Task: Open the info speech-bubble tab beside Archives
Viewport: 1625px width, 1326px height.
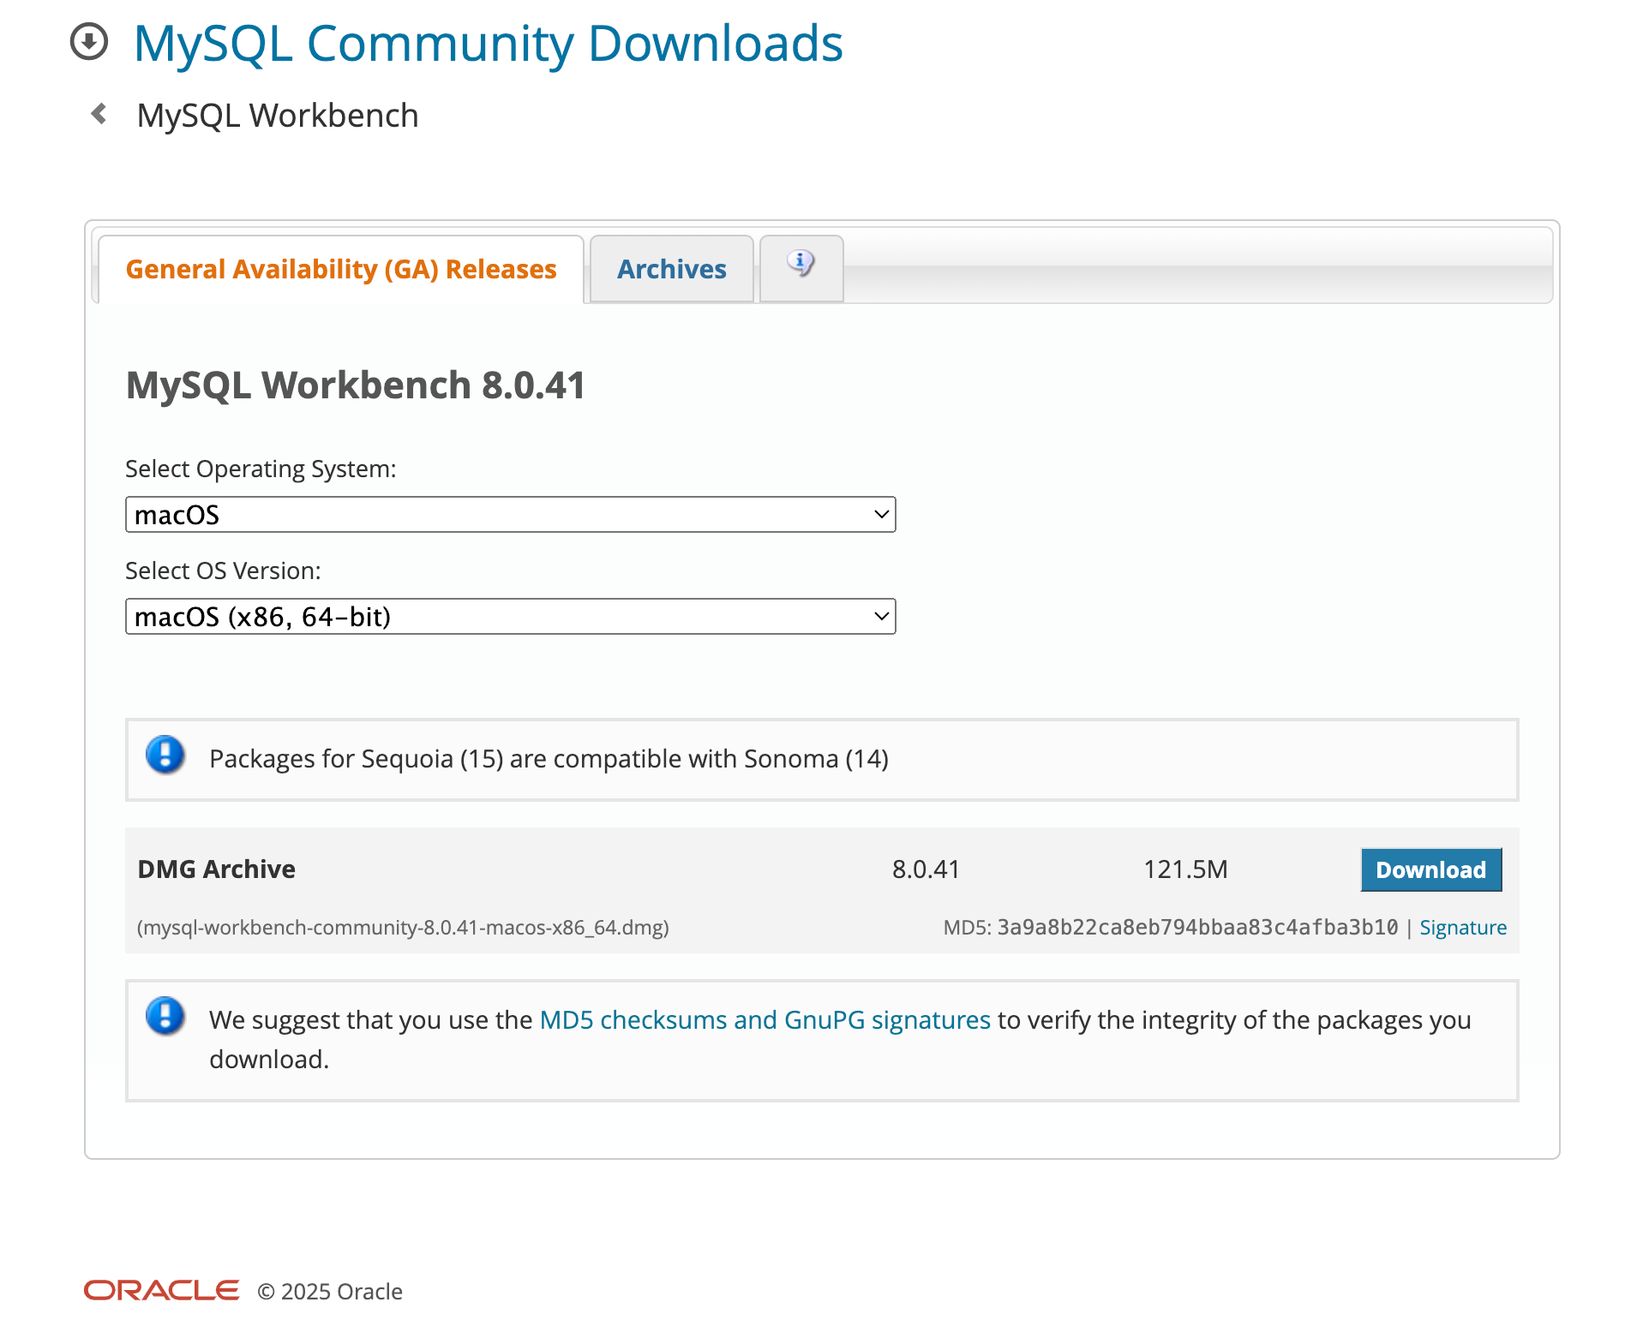Action: (x=801, y=266)
